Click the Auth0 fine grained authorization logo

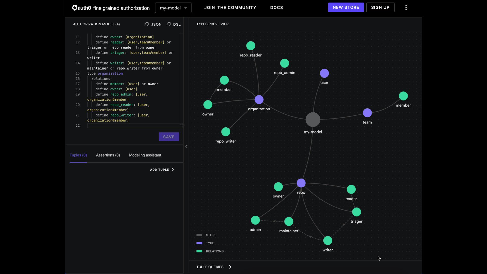111,8
